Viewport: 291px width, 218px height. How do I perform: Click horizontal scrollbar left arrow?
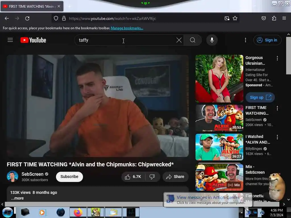pos(2,204)
